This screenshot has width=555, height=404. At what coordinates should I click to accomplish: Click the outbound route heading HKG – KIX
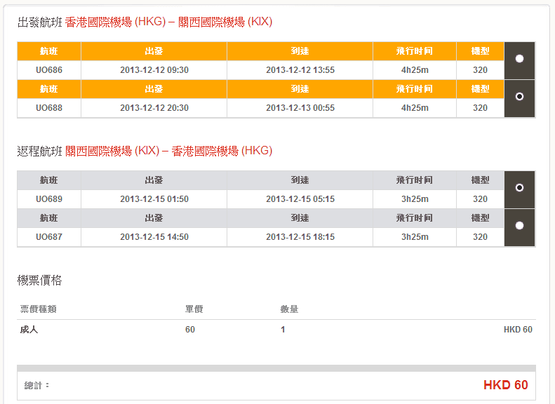(168, 22)
